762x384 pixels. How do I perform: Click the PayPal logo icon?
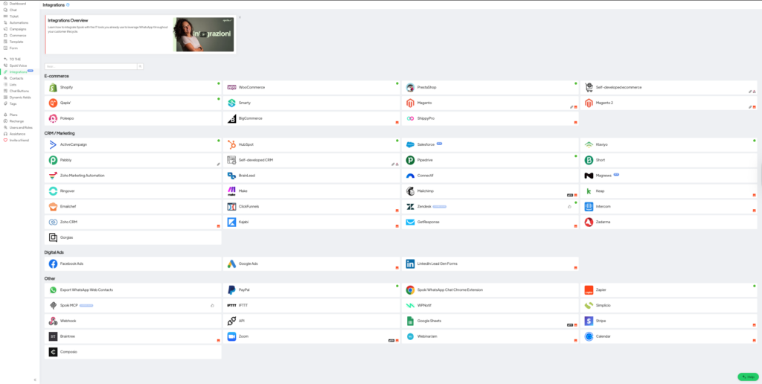[x=232, y=290]
